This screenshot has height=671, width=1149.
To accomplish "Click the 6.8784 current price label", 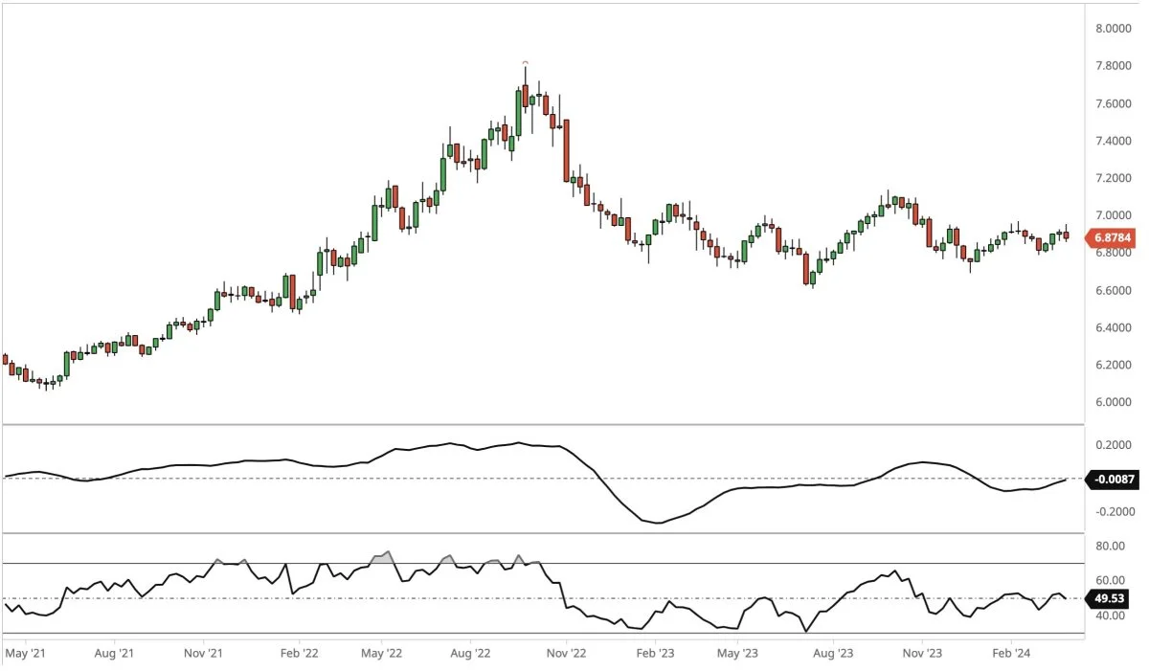I will coord(1112,236).
